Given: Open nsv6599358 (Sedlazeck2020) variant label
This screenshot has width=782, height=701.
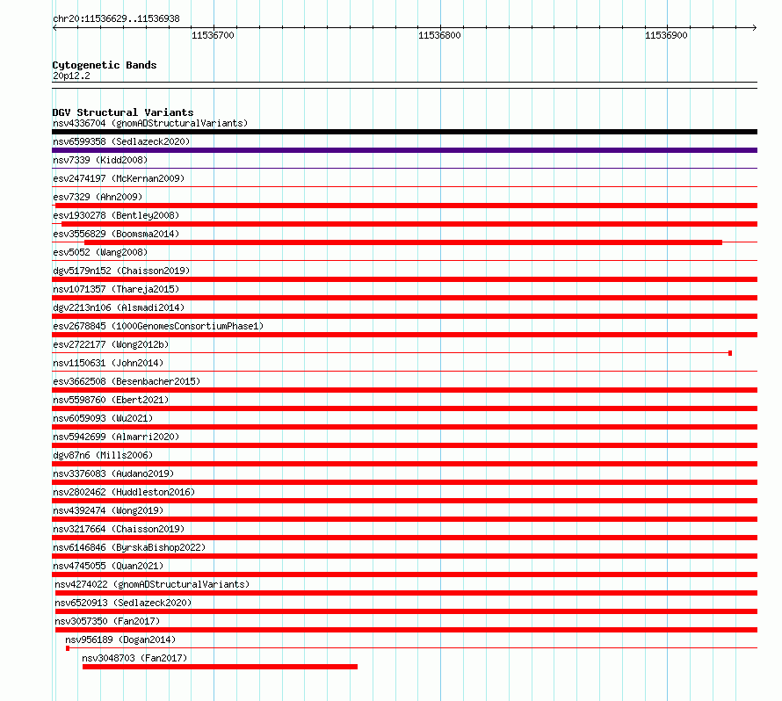Looking at the screenshot, I should [x=121, y=141].
